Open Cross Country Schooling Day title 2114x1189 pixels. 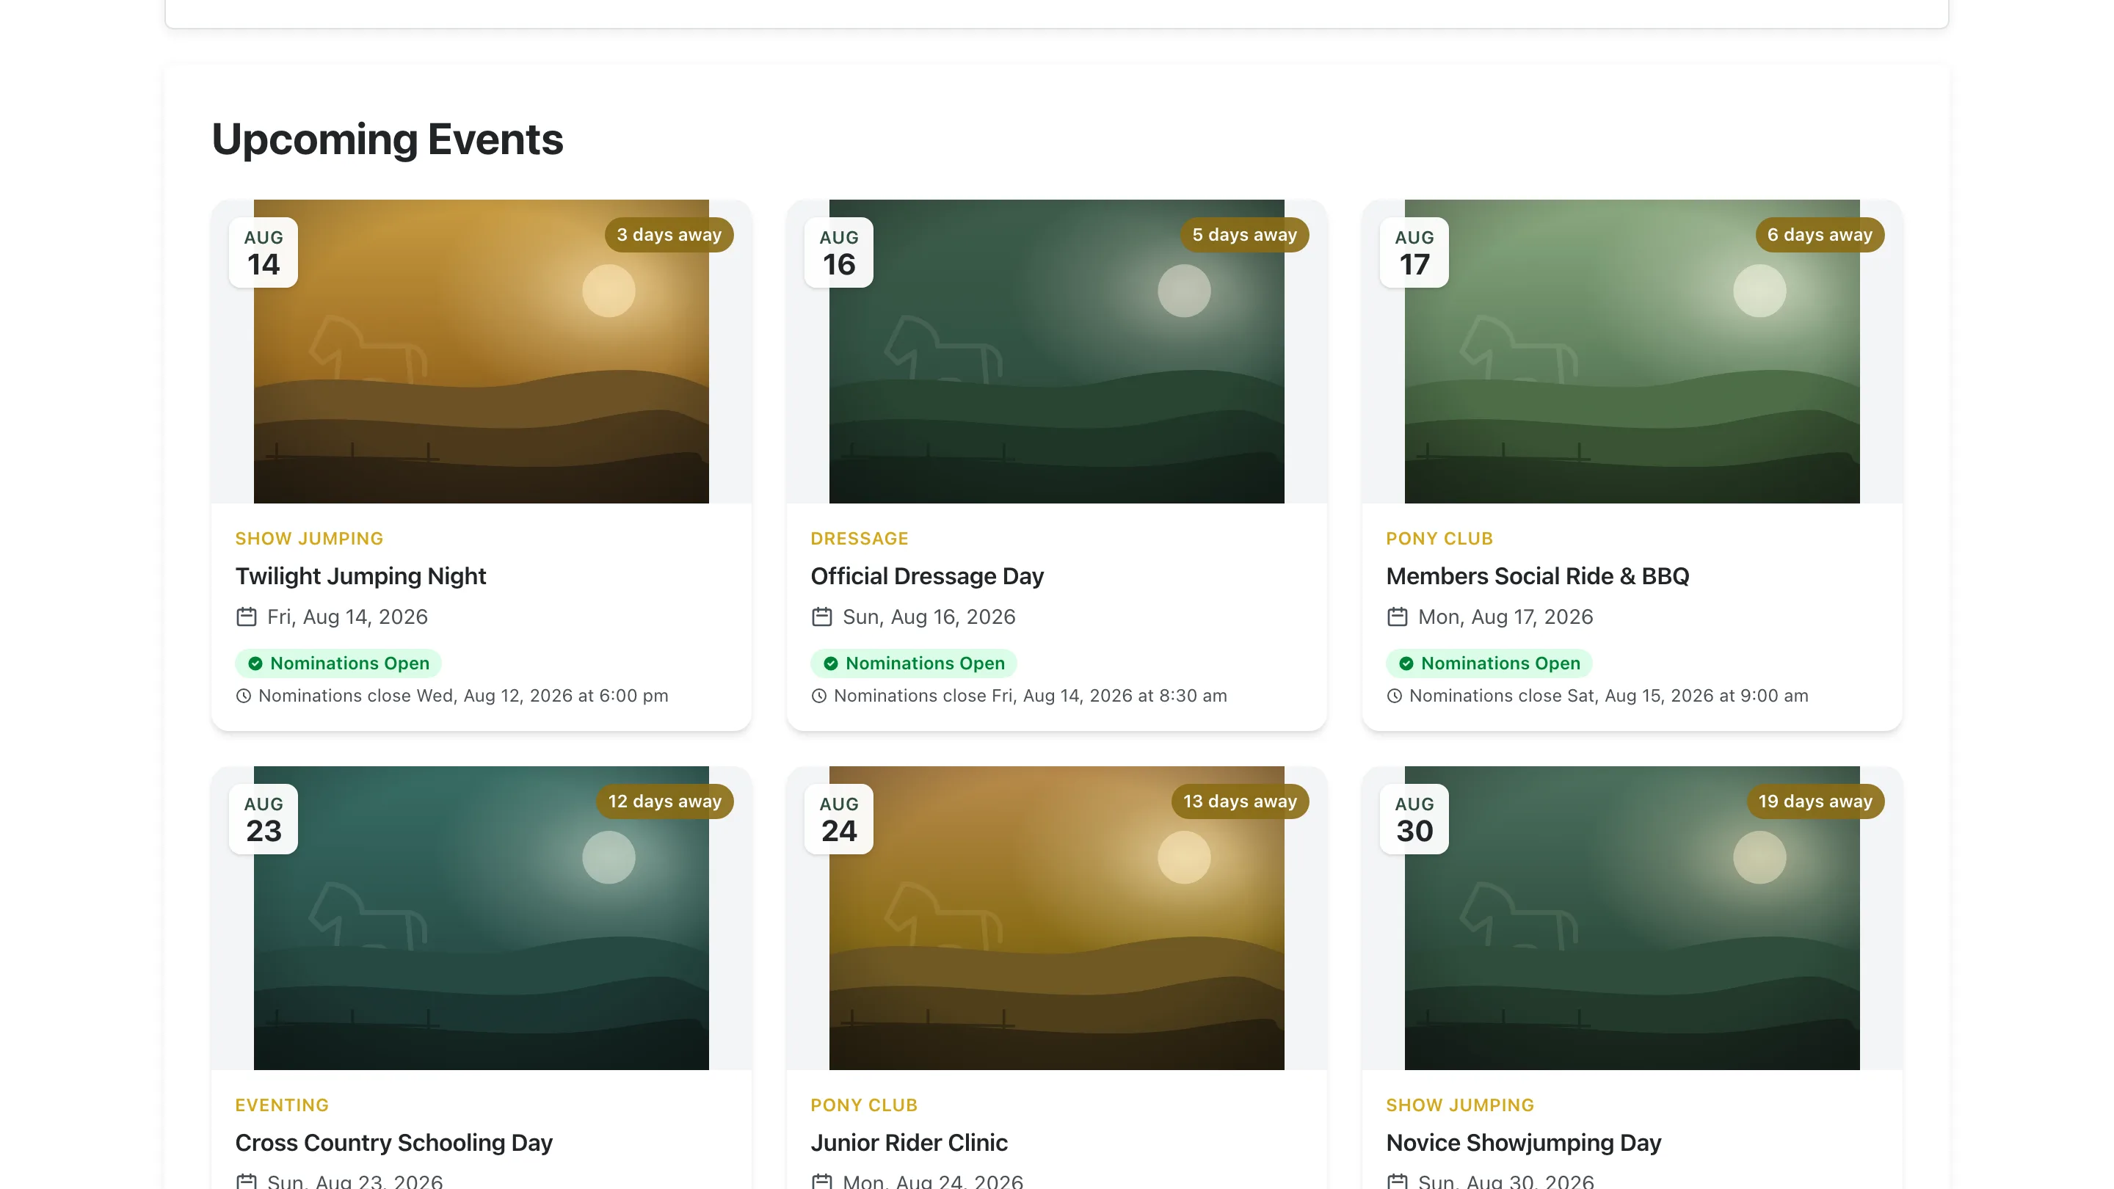click(394, 1142)
